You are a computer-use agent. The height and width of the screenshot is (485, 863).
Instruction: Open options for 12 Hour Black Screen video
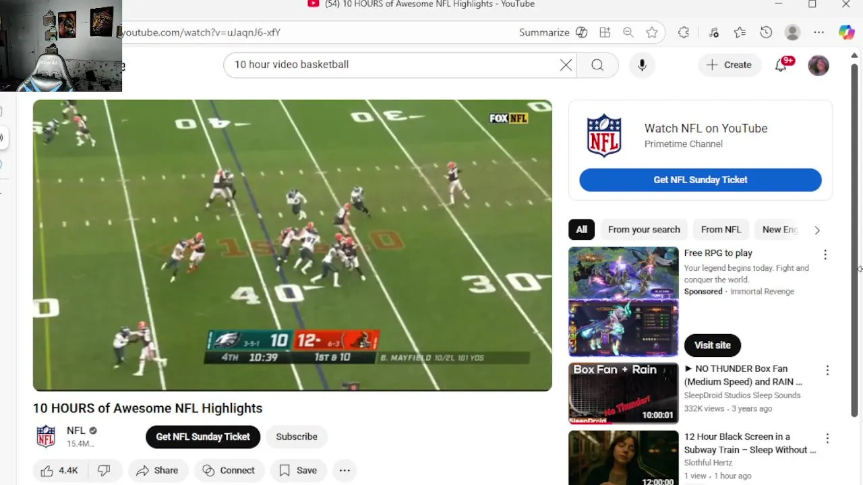click(827, 439)
